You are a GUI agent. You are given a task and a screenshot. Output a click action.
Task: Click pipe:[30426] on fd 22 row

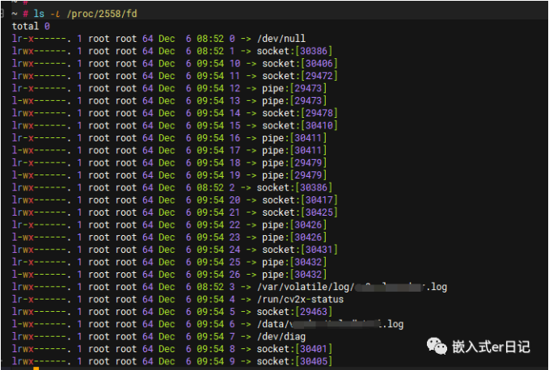[x=294, y=225]
